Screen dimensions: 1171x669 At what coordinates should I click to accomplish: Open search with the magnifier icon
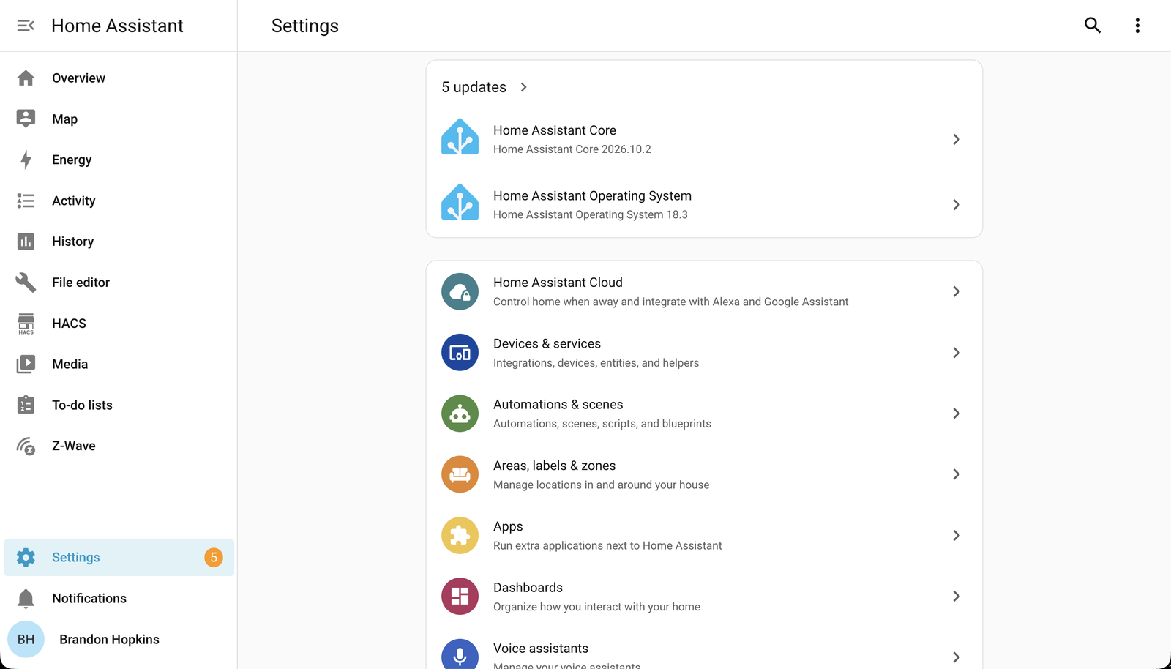coord(1093,26)
